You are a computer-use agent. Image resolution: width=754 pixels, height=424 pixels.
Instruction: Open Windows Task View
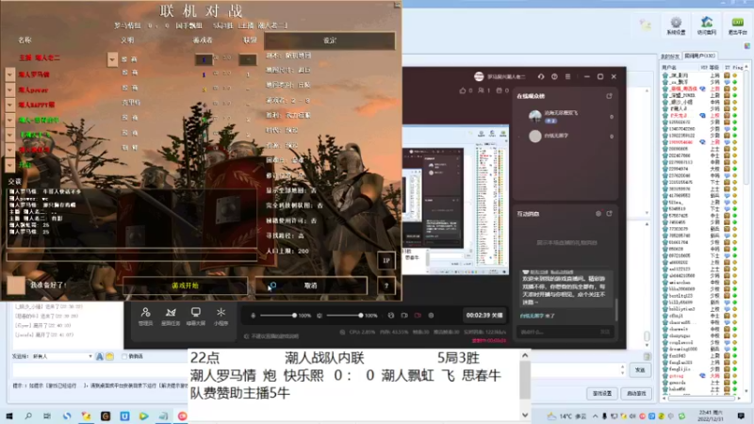47,416
